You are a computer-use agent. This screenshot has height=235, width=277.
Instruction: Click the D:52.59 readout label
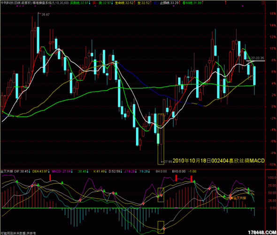click(114, 172)
